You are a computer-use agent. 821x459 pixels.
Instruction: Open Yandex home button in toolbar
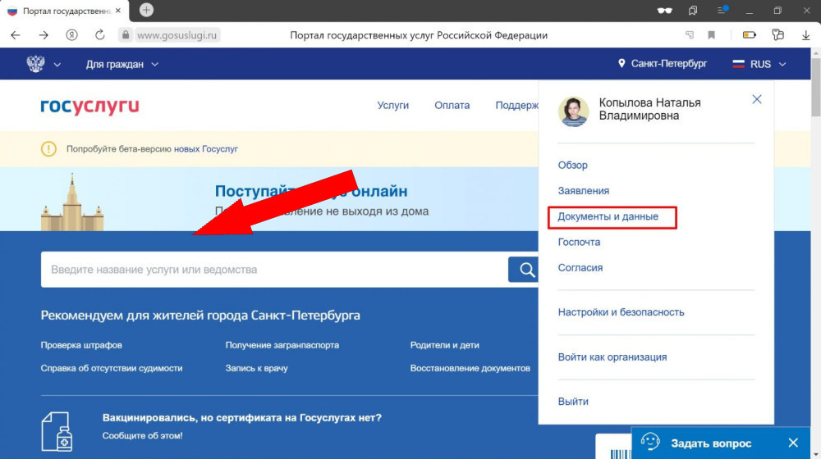[71, 35]
